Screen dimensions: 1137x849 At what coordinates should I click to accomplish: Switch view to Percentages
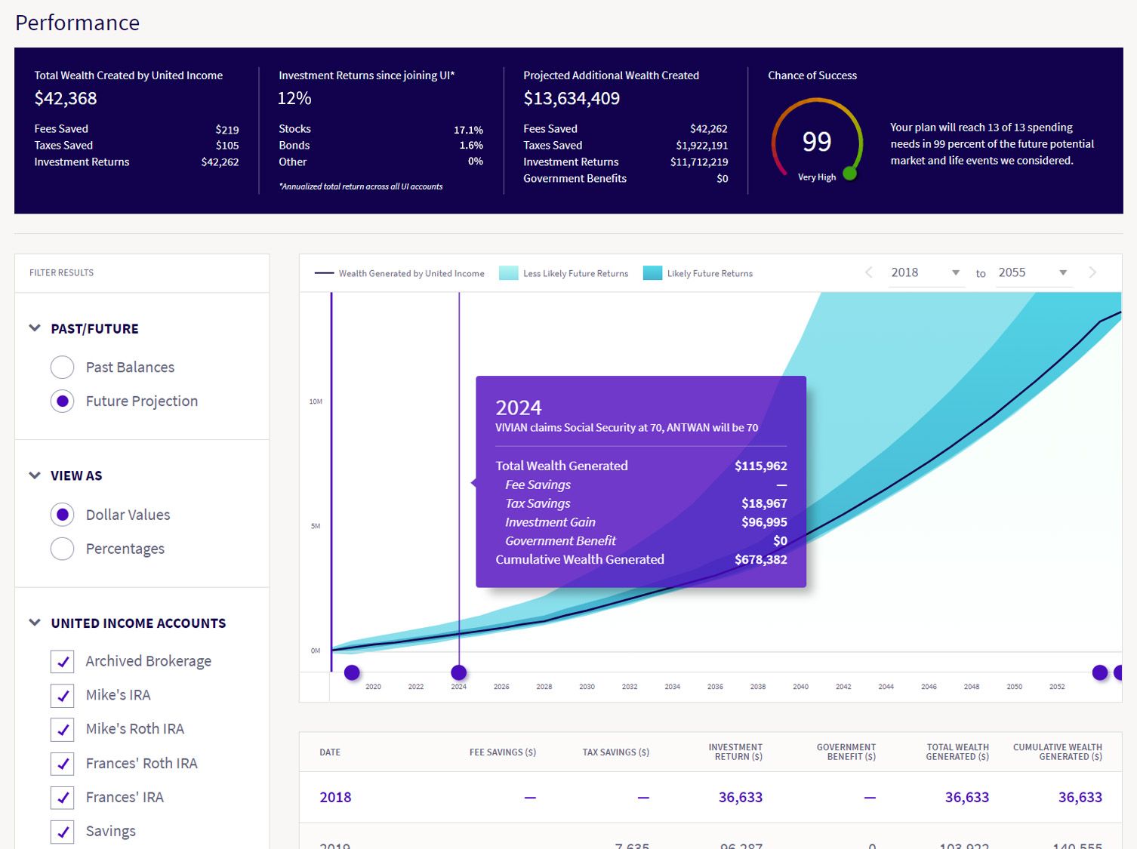point(63,549)
